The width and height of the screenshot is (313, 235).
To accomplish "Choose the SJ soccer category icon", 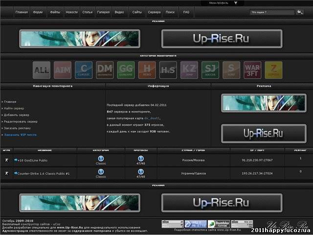I will tap(210, 70).
